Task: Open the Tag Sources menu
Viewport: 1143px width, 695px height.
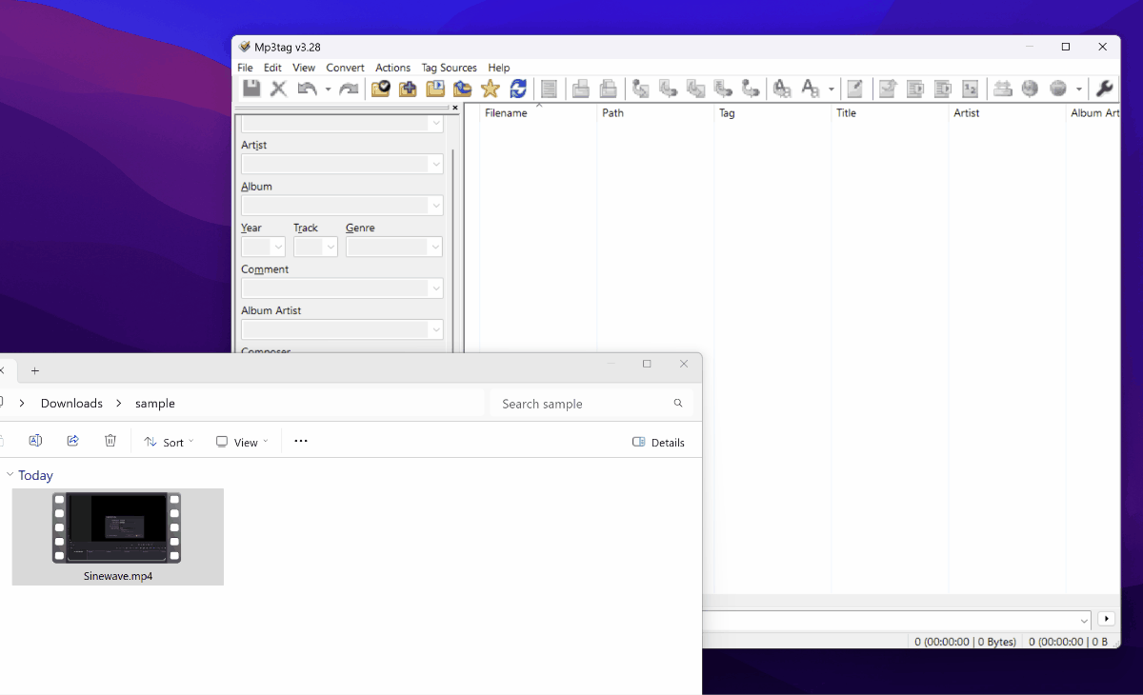Action: pos(449,68)
